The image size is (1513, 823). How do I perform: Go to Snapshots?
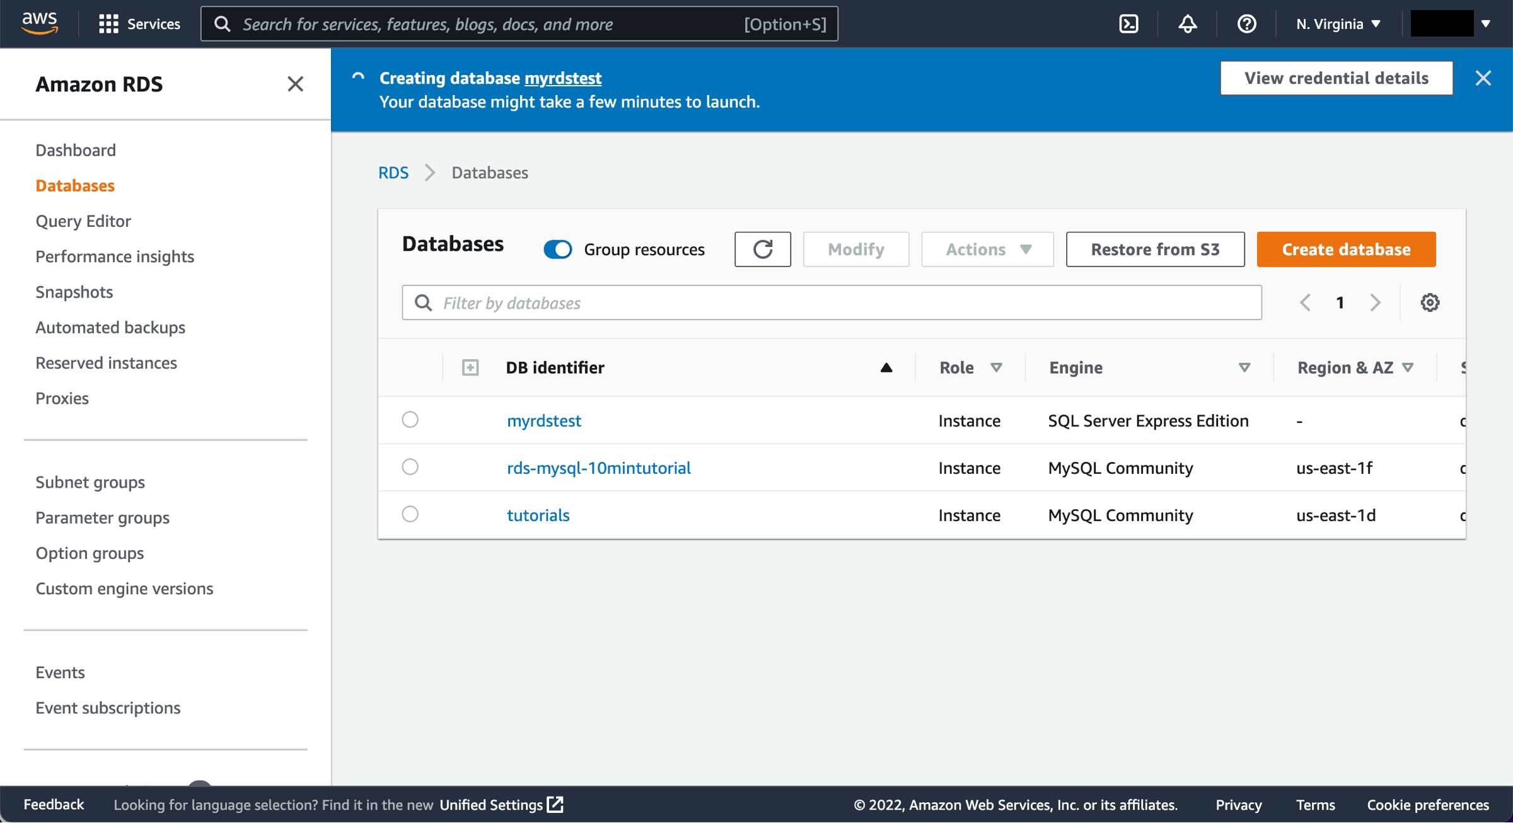coord(74,292)
